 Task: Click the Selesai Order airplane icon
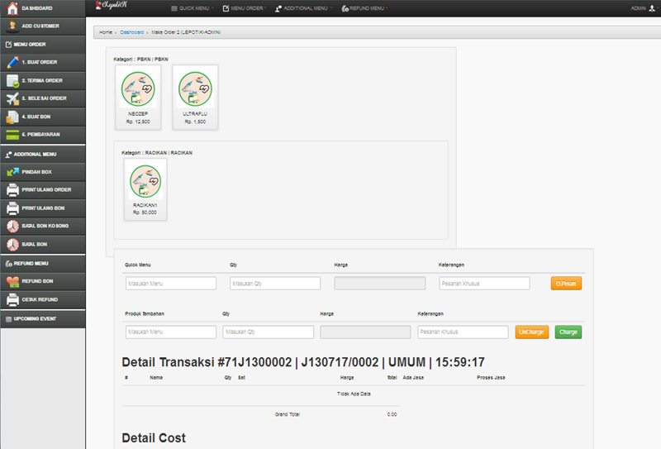click(x=12, y=98)
